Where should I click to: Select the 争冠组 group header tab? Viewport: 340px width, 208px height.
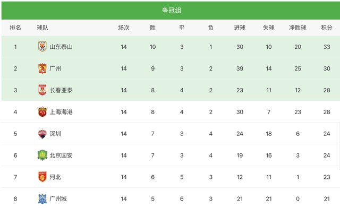172,11
